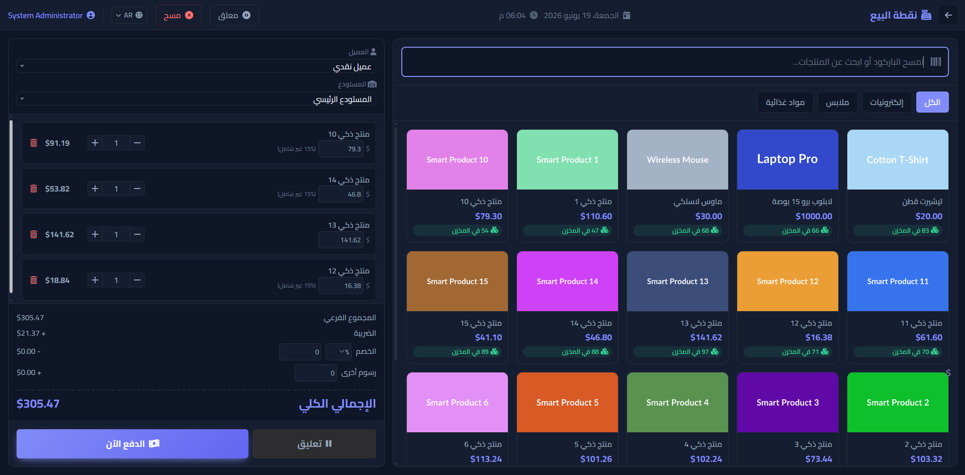
Task: Click the $305.47 grand total amount
Action: tap(38, 404)
